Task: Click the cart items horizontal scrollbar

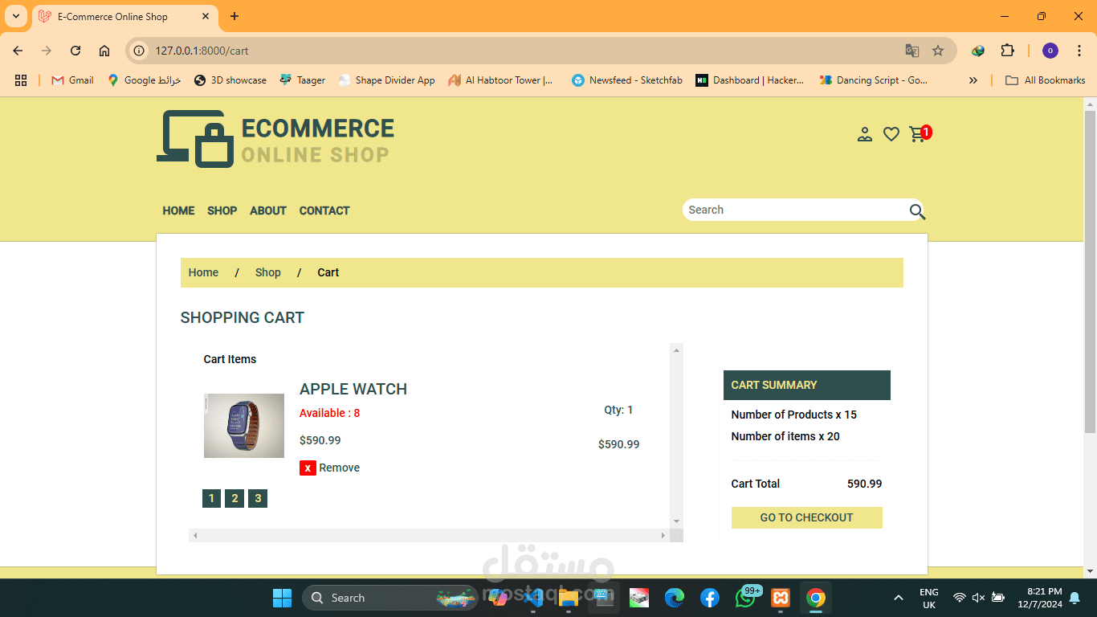Action: pos(430,535)
